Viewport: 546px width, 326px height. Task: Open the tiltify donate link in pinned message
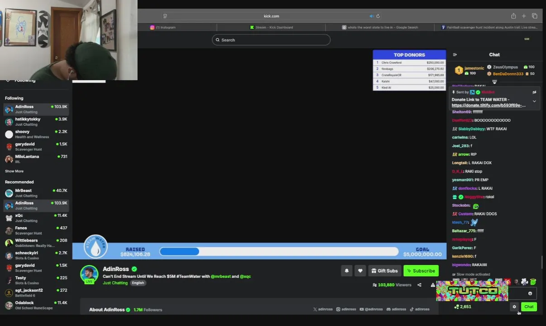coord(489,105)
